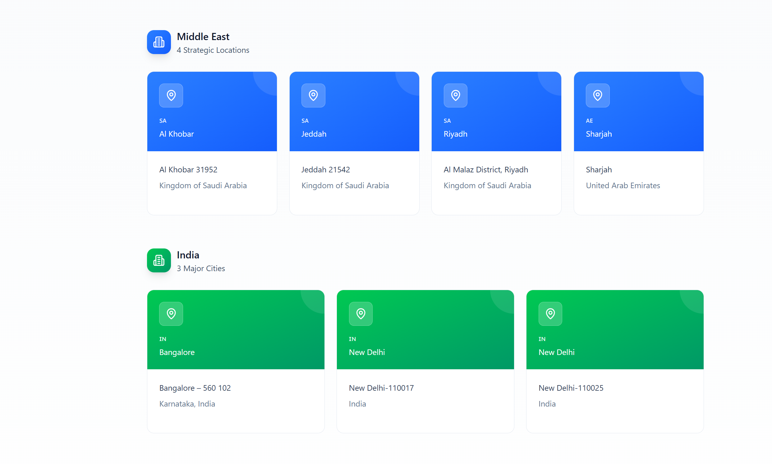
Task: Open the Jeddah 21542 address card
Action: click(x=325, y=170)
